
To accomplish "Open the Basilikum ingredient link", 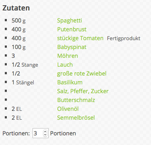I will pos(70,82).
